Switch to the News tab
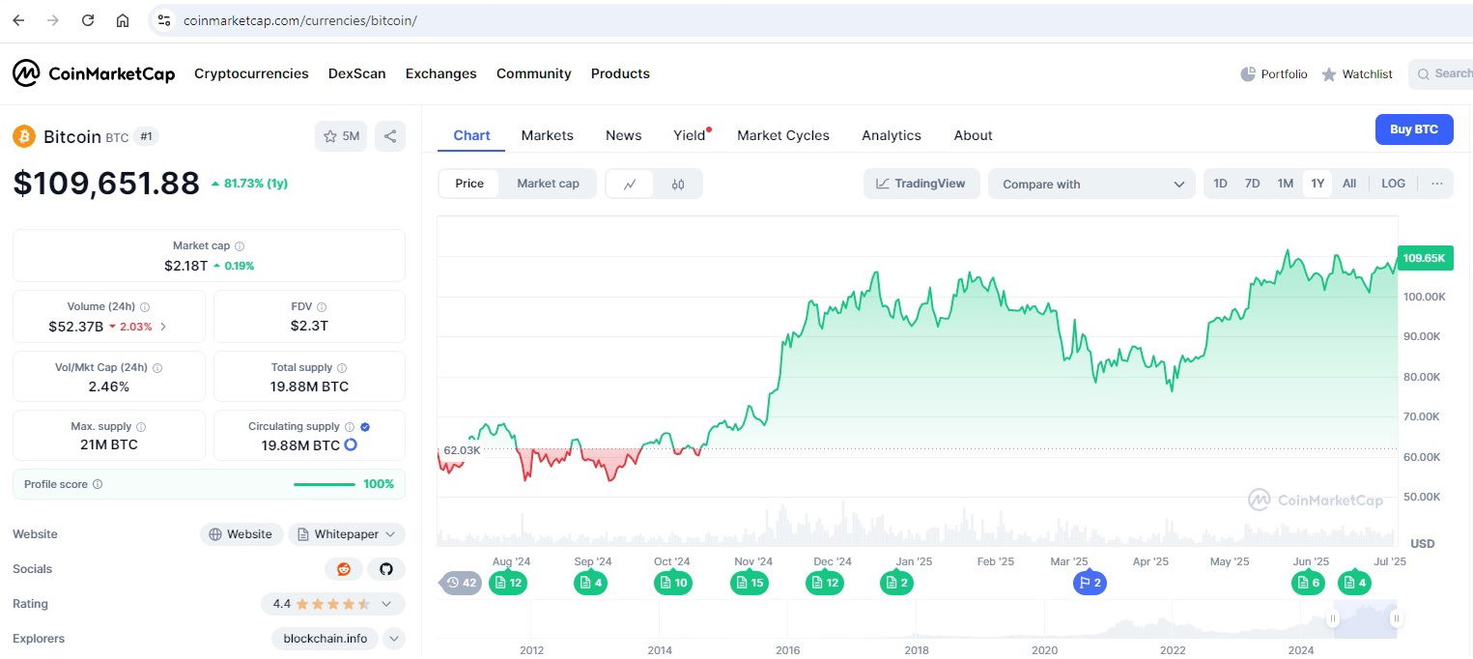Image resolution: width=1473 pixels, height=659 pixels. pos(624,135)
